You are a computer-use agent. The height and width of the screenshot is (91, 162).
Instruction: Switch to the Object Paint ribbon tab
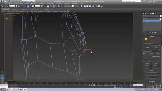click(x=35, y=9)
